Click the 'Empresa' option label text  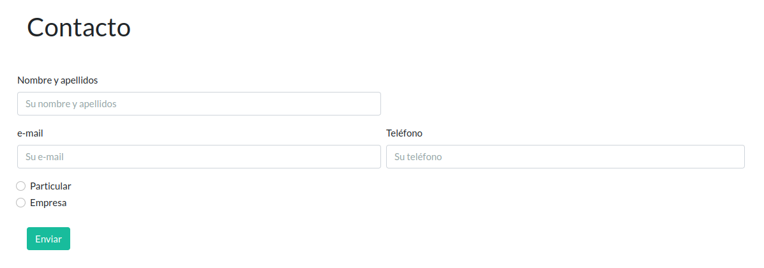(48, 203)
